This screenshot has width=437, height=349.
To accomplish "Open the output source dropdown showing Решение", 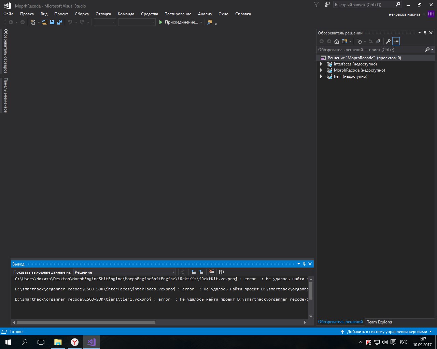I will (125, 272).
